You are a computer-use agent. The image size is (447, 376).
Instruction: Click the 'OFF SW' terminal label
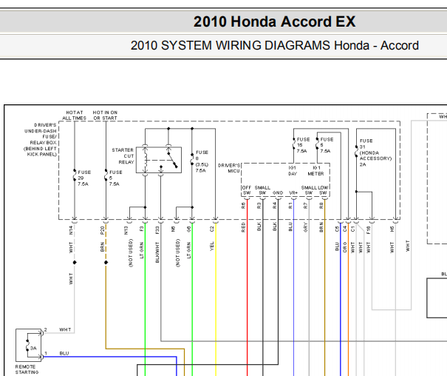(247, 190)
